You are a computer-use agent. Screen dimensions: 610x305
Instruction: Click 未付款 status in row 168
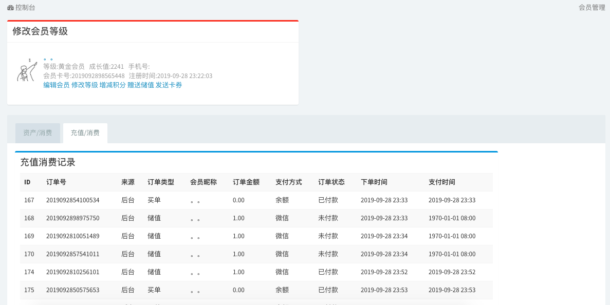[328, 218]
